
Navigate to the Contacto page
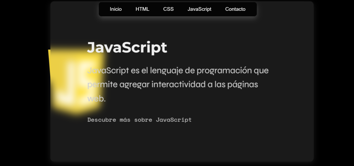[x=235, y=9]
